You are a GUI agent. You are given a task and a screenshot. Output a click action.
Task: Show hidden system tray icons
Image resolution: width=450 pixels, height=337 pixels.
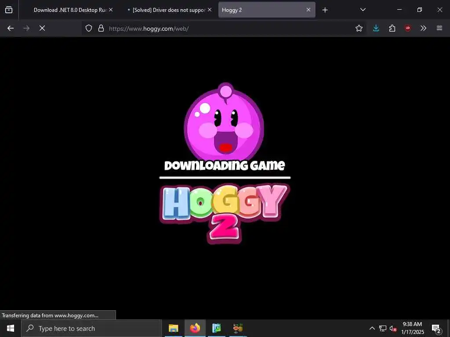click(x=372, y=328)
